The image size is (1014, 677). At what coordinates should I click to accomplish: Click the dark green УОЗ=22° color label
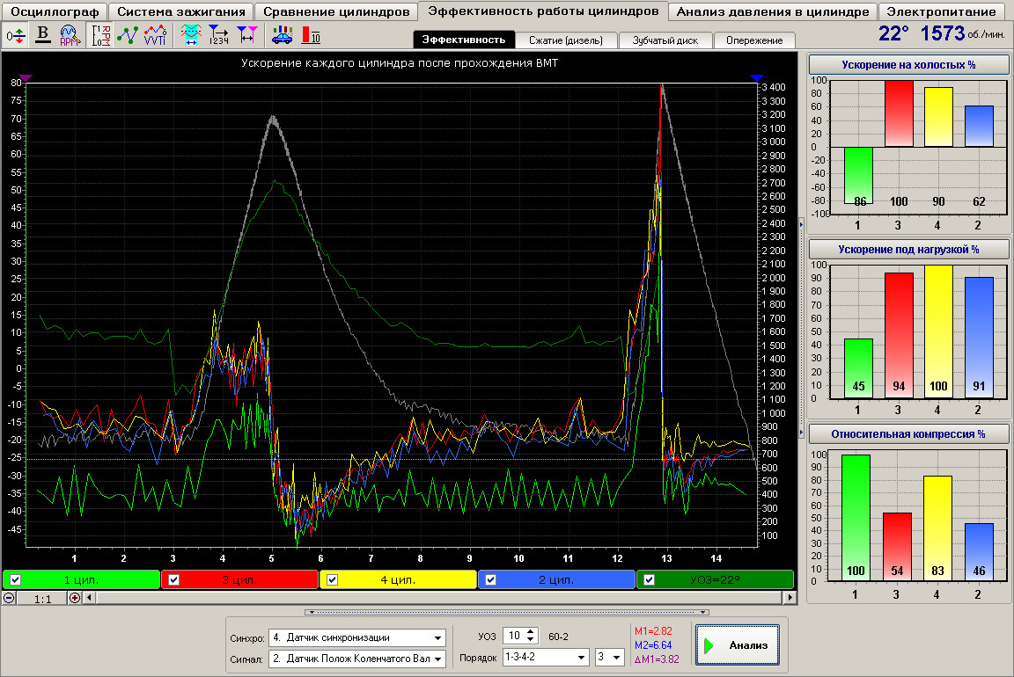(716, 579)
